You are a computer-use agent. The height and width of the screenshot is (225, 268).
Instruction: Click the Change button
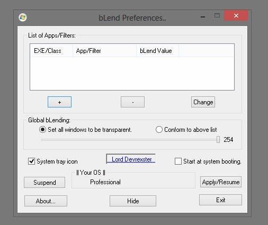click(x=203, y=102)
